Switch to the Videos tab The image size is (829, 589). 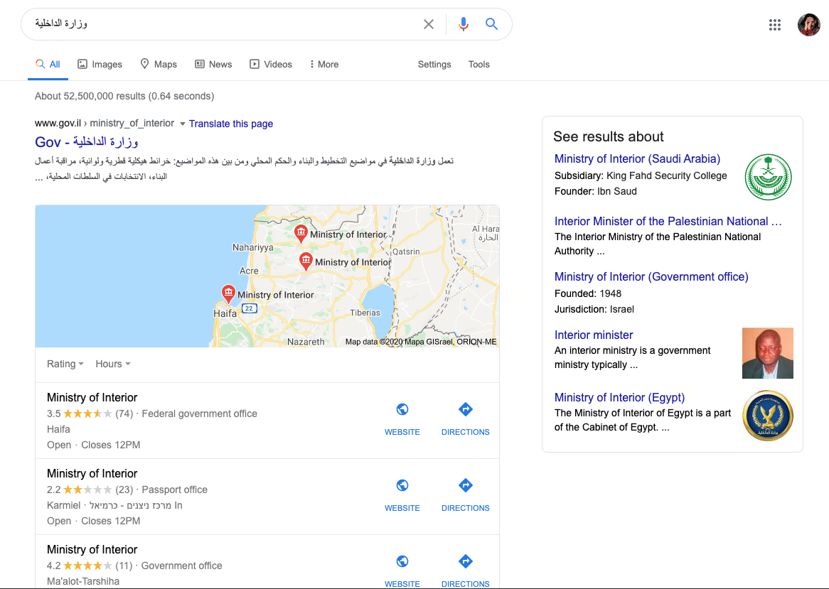tap(271, 65)
